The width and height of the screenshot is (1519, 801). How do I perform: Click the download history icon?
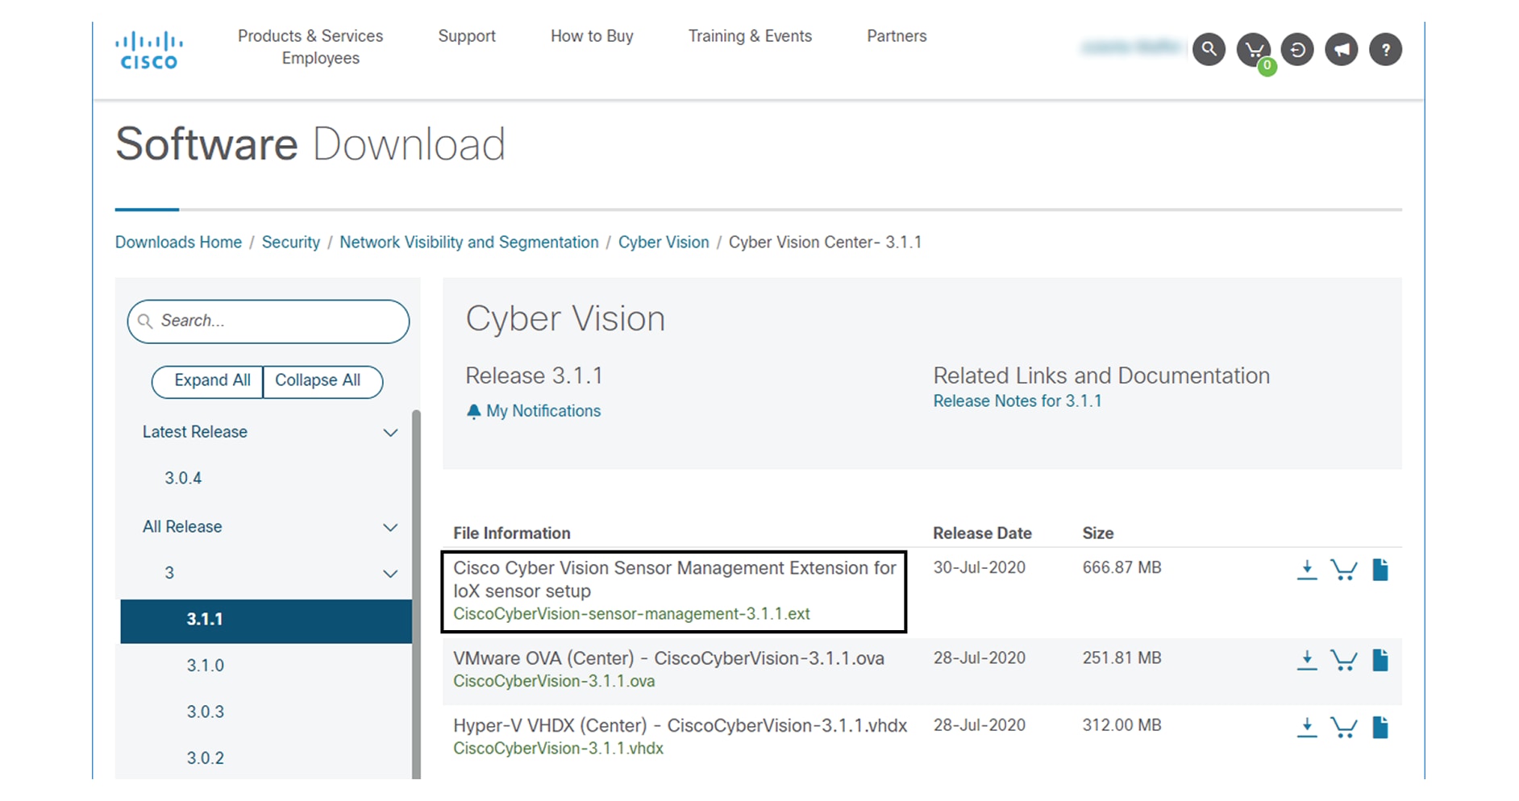pyautogui.click(x=1297, y=49)
